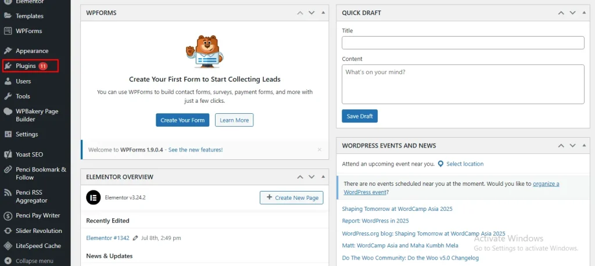Click the WPForms bear mascot image
595x266 pixels.
click(204, 52)
